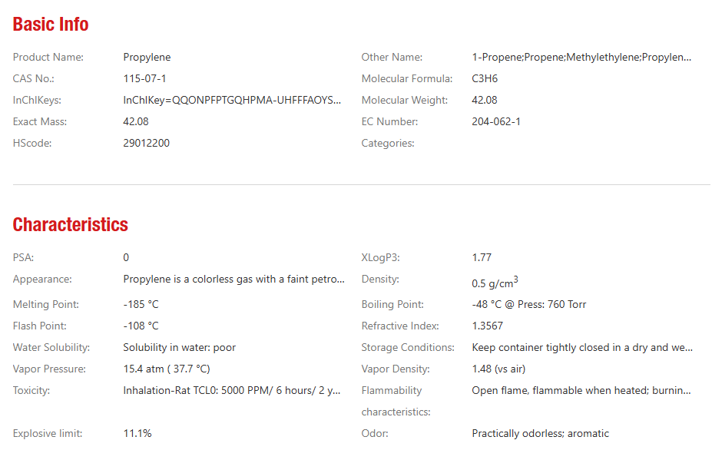Click the truncated Appearance description

[233, 280]
